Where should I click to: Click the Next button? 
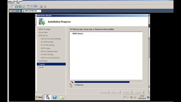[115, 92]
